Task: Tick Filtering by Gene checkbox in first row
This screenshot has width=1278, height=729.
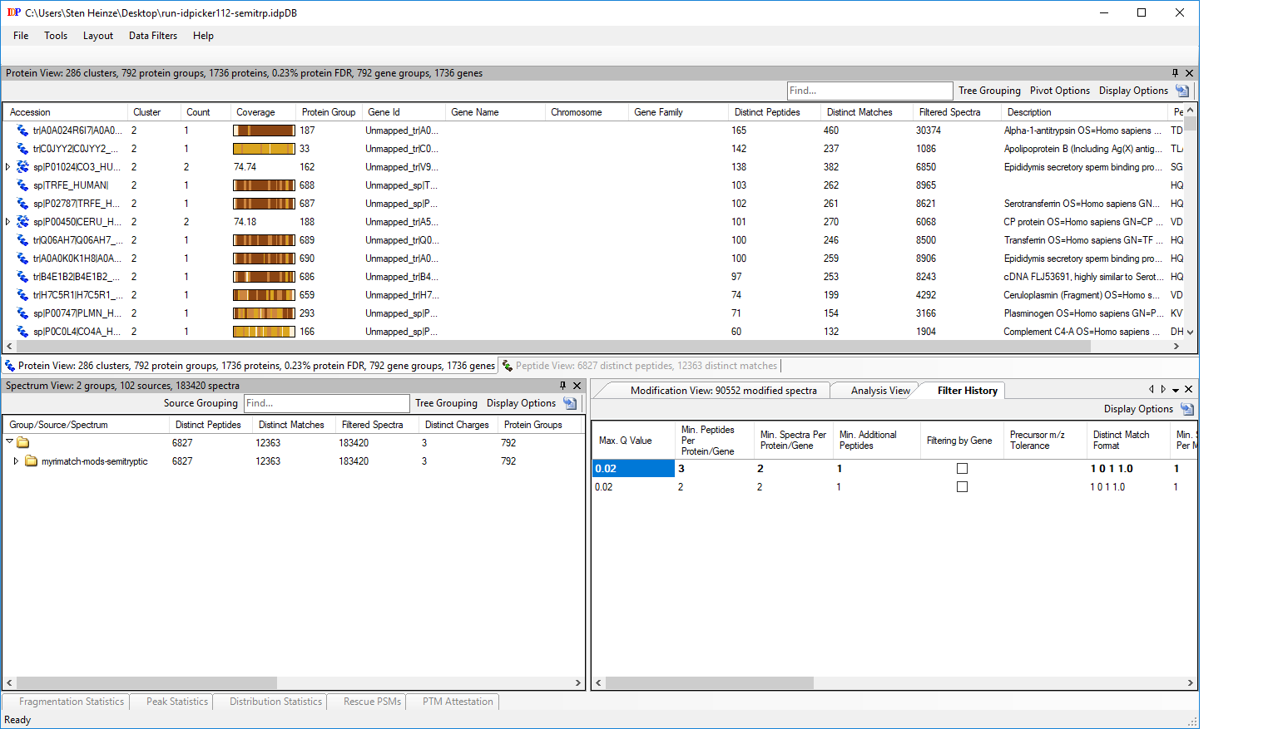Action: click(962, 469)
